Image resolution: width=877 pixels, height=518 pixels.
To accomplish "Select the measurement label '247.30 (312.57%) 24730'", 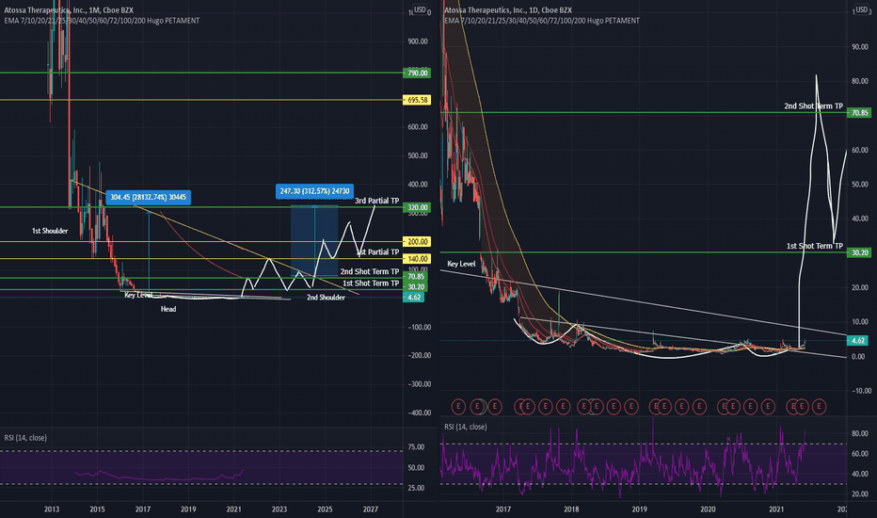I will pos(314,191).
